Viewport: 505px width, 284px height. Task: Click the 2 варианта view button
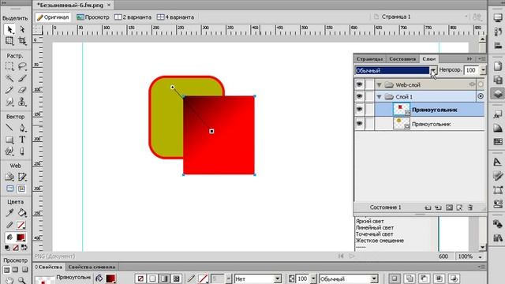(133, 17)
